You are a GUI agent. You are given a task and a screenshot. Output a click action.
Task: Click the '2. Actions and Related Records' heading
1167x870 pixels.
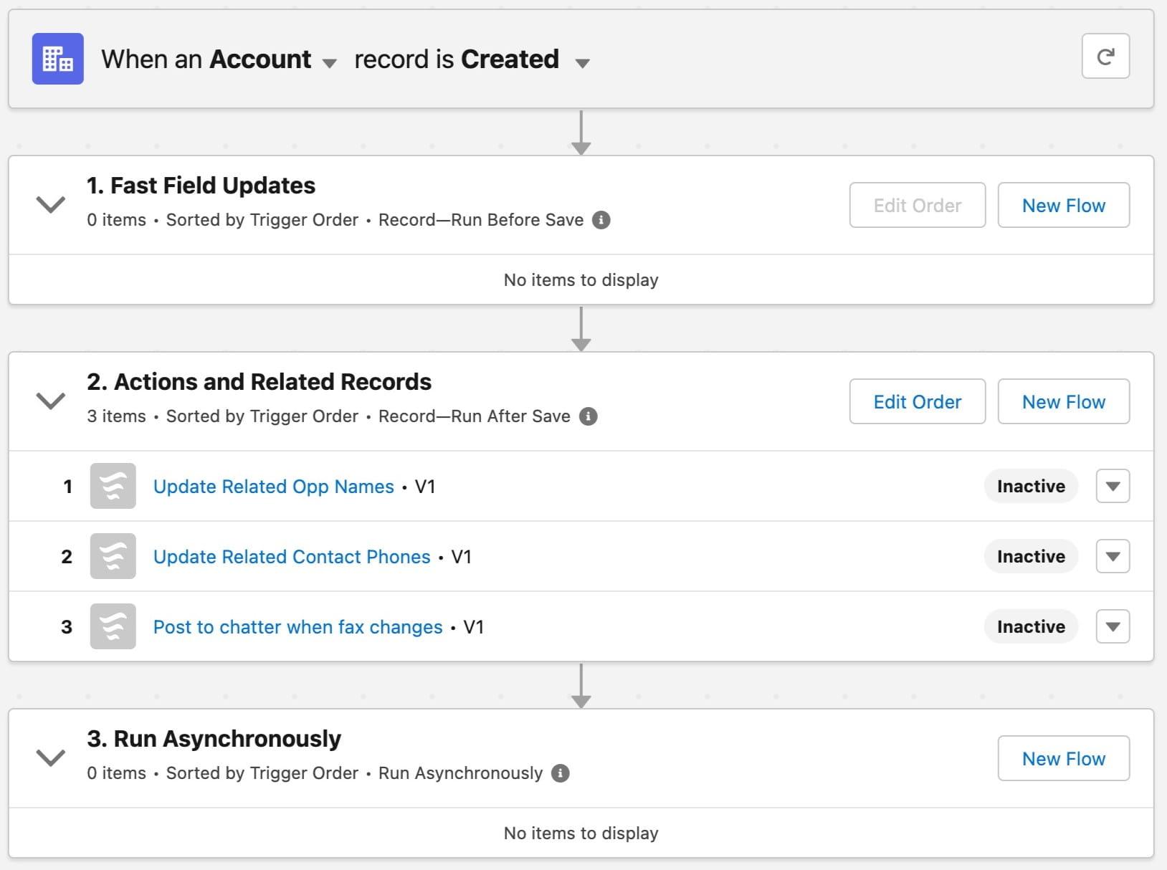coord(259,382)
